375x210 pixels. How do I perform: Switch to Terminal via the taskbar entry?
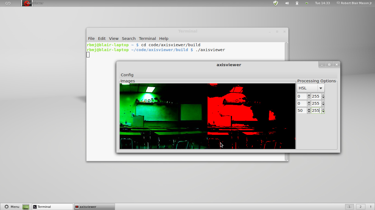click(x=52, y=207)
